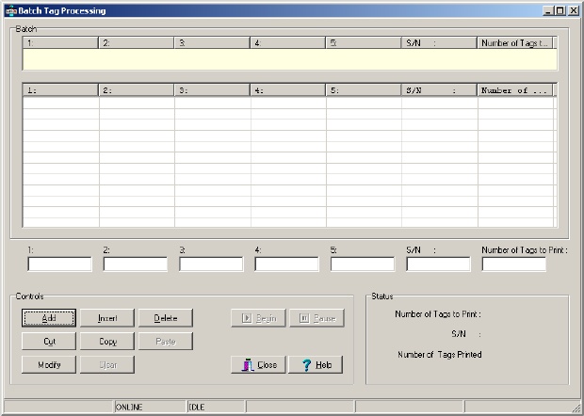Click the grayed Clear button
The height and width of the screenshot is (416, 584).
107,364
